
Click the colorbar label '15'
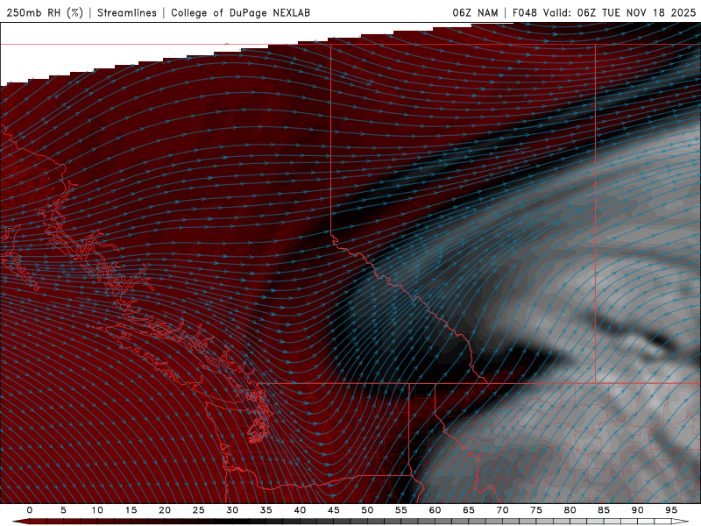(131, 510)
